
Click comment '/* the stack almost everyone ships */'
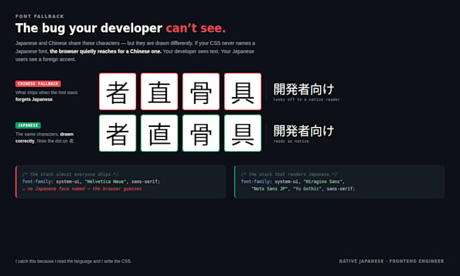pos(70,174)
